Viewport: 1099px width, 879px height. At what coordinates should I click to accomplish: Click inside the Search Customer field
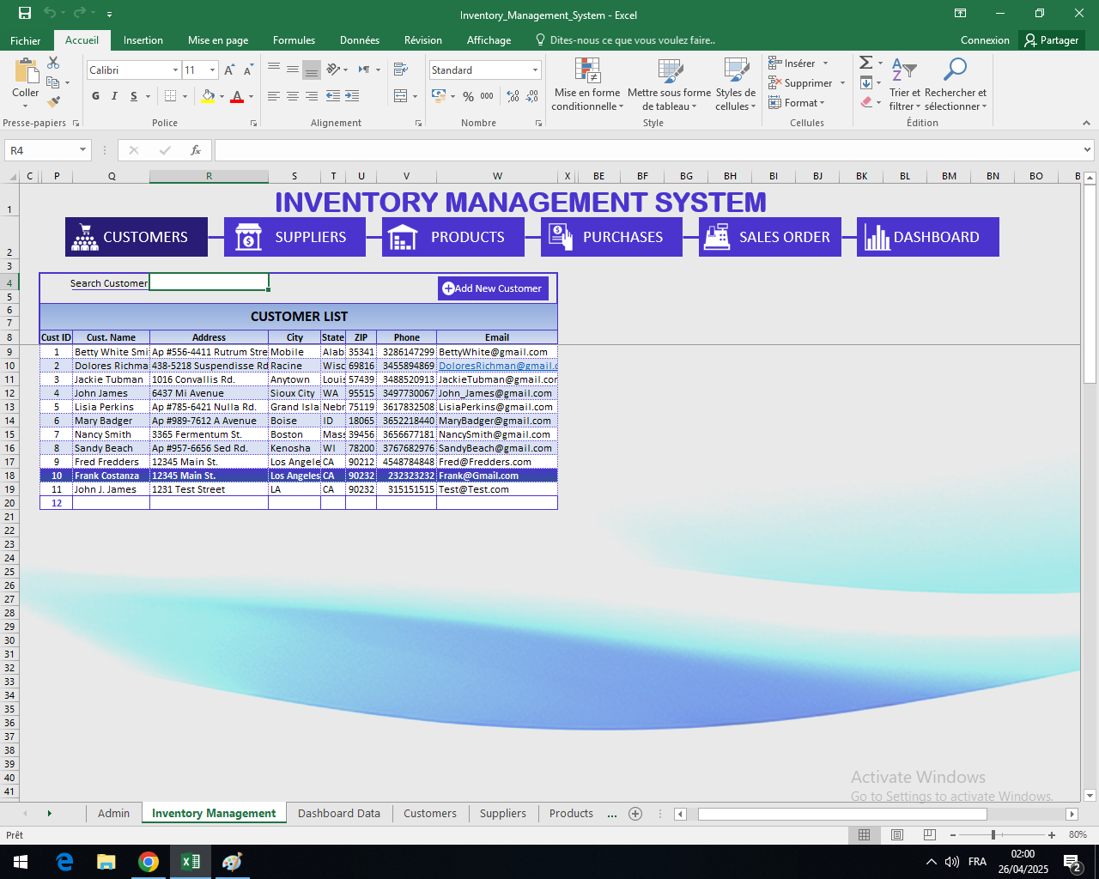coord(209,281)
